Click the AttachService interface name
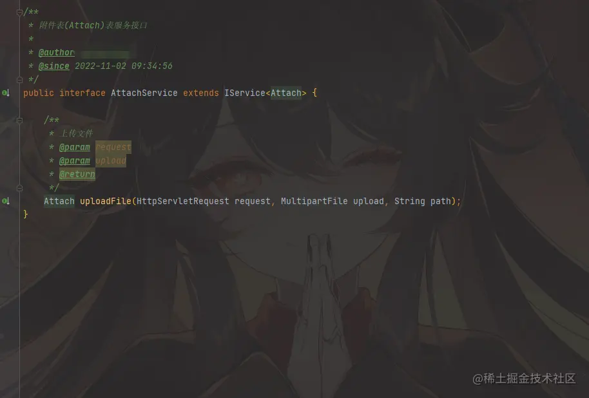Image resolution: width=589 pixels, height=398 pixels. click(x=144, y=93)
